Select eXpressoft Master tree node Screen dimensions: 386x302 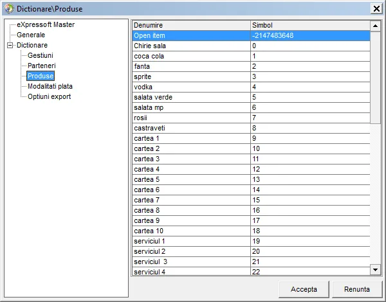pos(46,24)
